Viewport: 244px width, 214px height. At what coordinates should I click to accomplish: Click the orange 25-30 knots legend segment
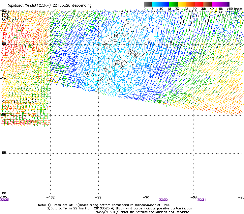click(191, 4)
